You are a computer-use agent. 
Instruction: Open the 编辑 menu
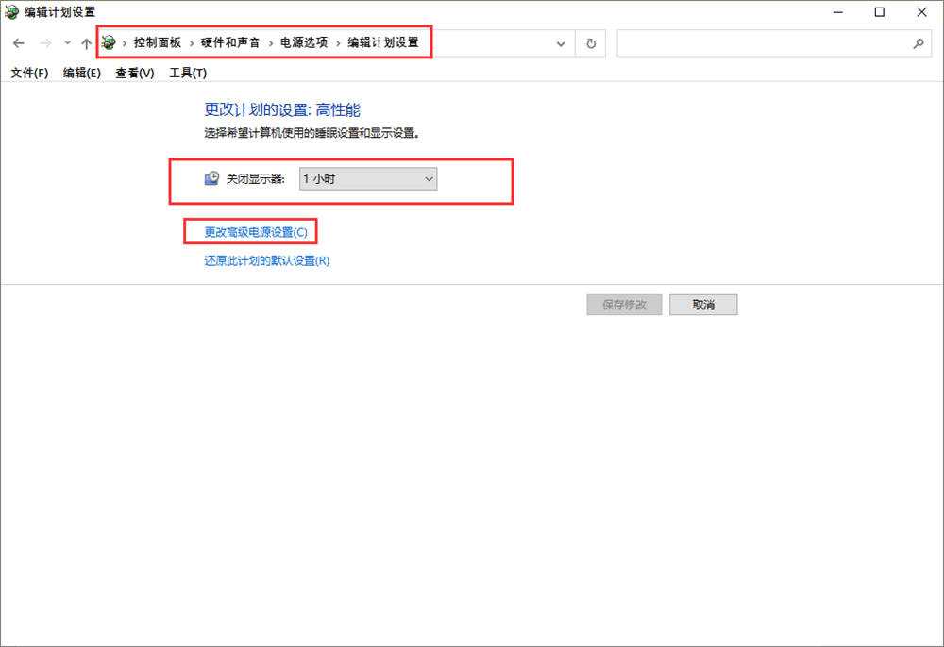click(x=80, y=73)
